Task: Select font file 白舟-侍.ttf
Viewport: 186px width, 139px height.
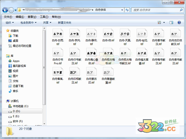Action: click(x=108, y=35)
